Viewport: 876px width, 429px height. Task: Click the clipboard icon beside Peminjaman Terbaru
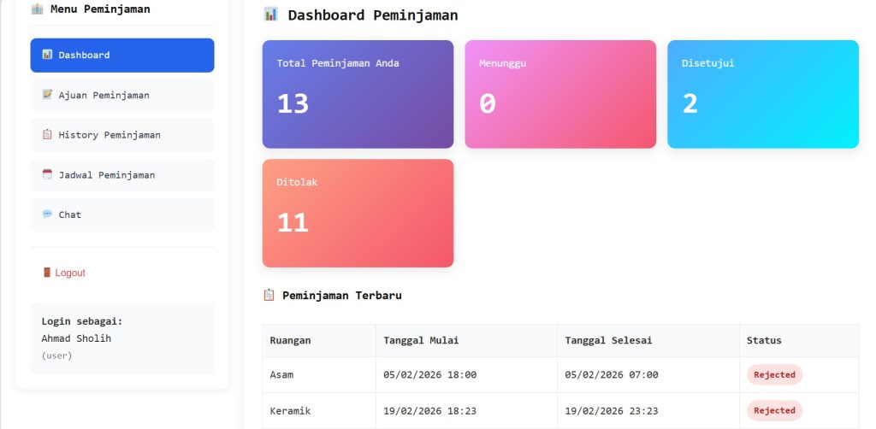[269, 295]
